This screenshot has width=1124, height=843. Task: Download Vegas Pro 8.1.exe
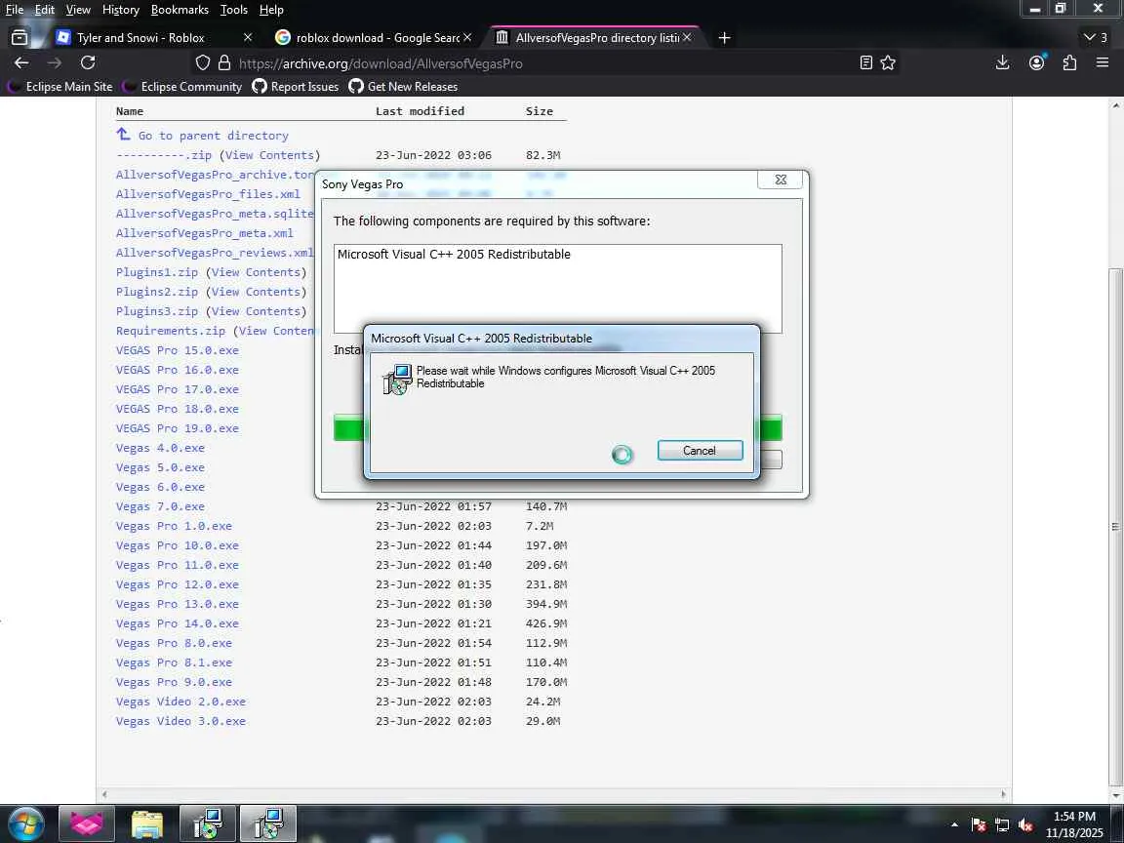pos(175,663)
